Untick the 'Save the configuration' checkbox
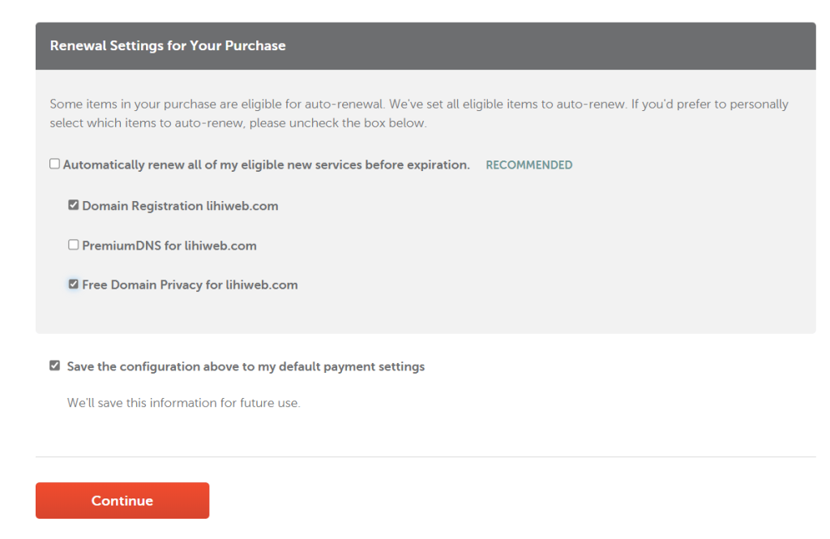The width and height of the screenshot is (830, 539). click(x=55, y=366)
